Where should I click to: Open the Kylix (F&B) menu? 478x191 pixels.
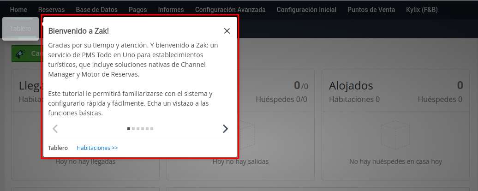point(422,10)
